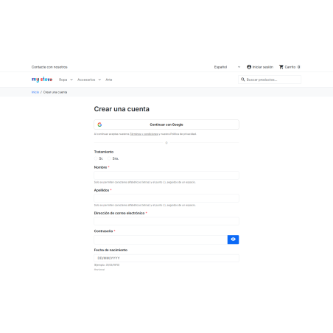The height and width of the screenshot is (333, 333).
Task: Click Iniciar sesión link
Action: pos(263,67)
